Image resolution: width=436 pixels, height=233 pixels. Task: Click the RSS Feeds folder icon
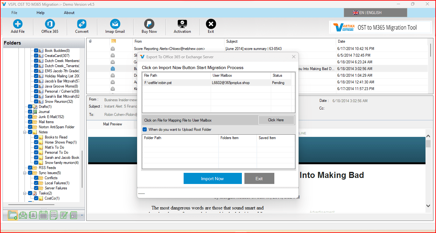(35, 168)
